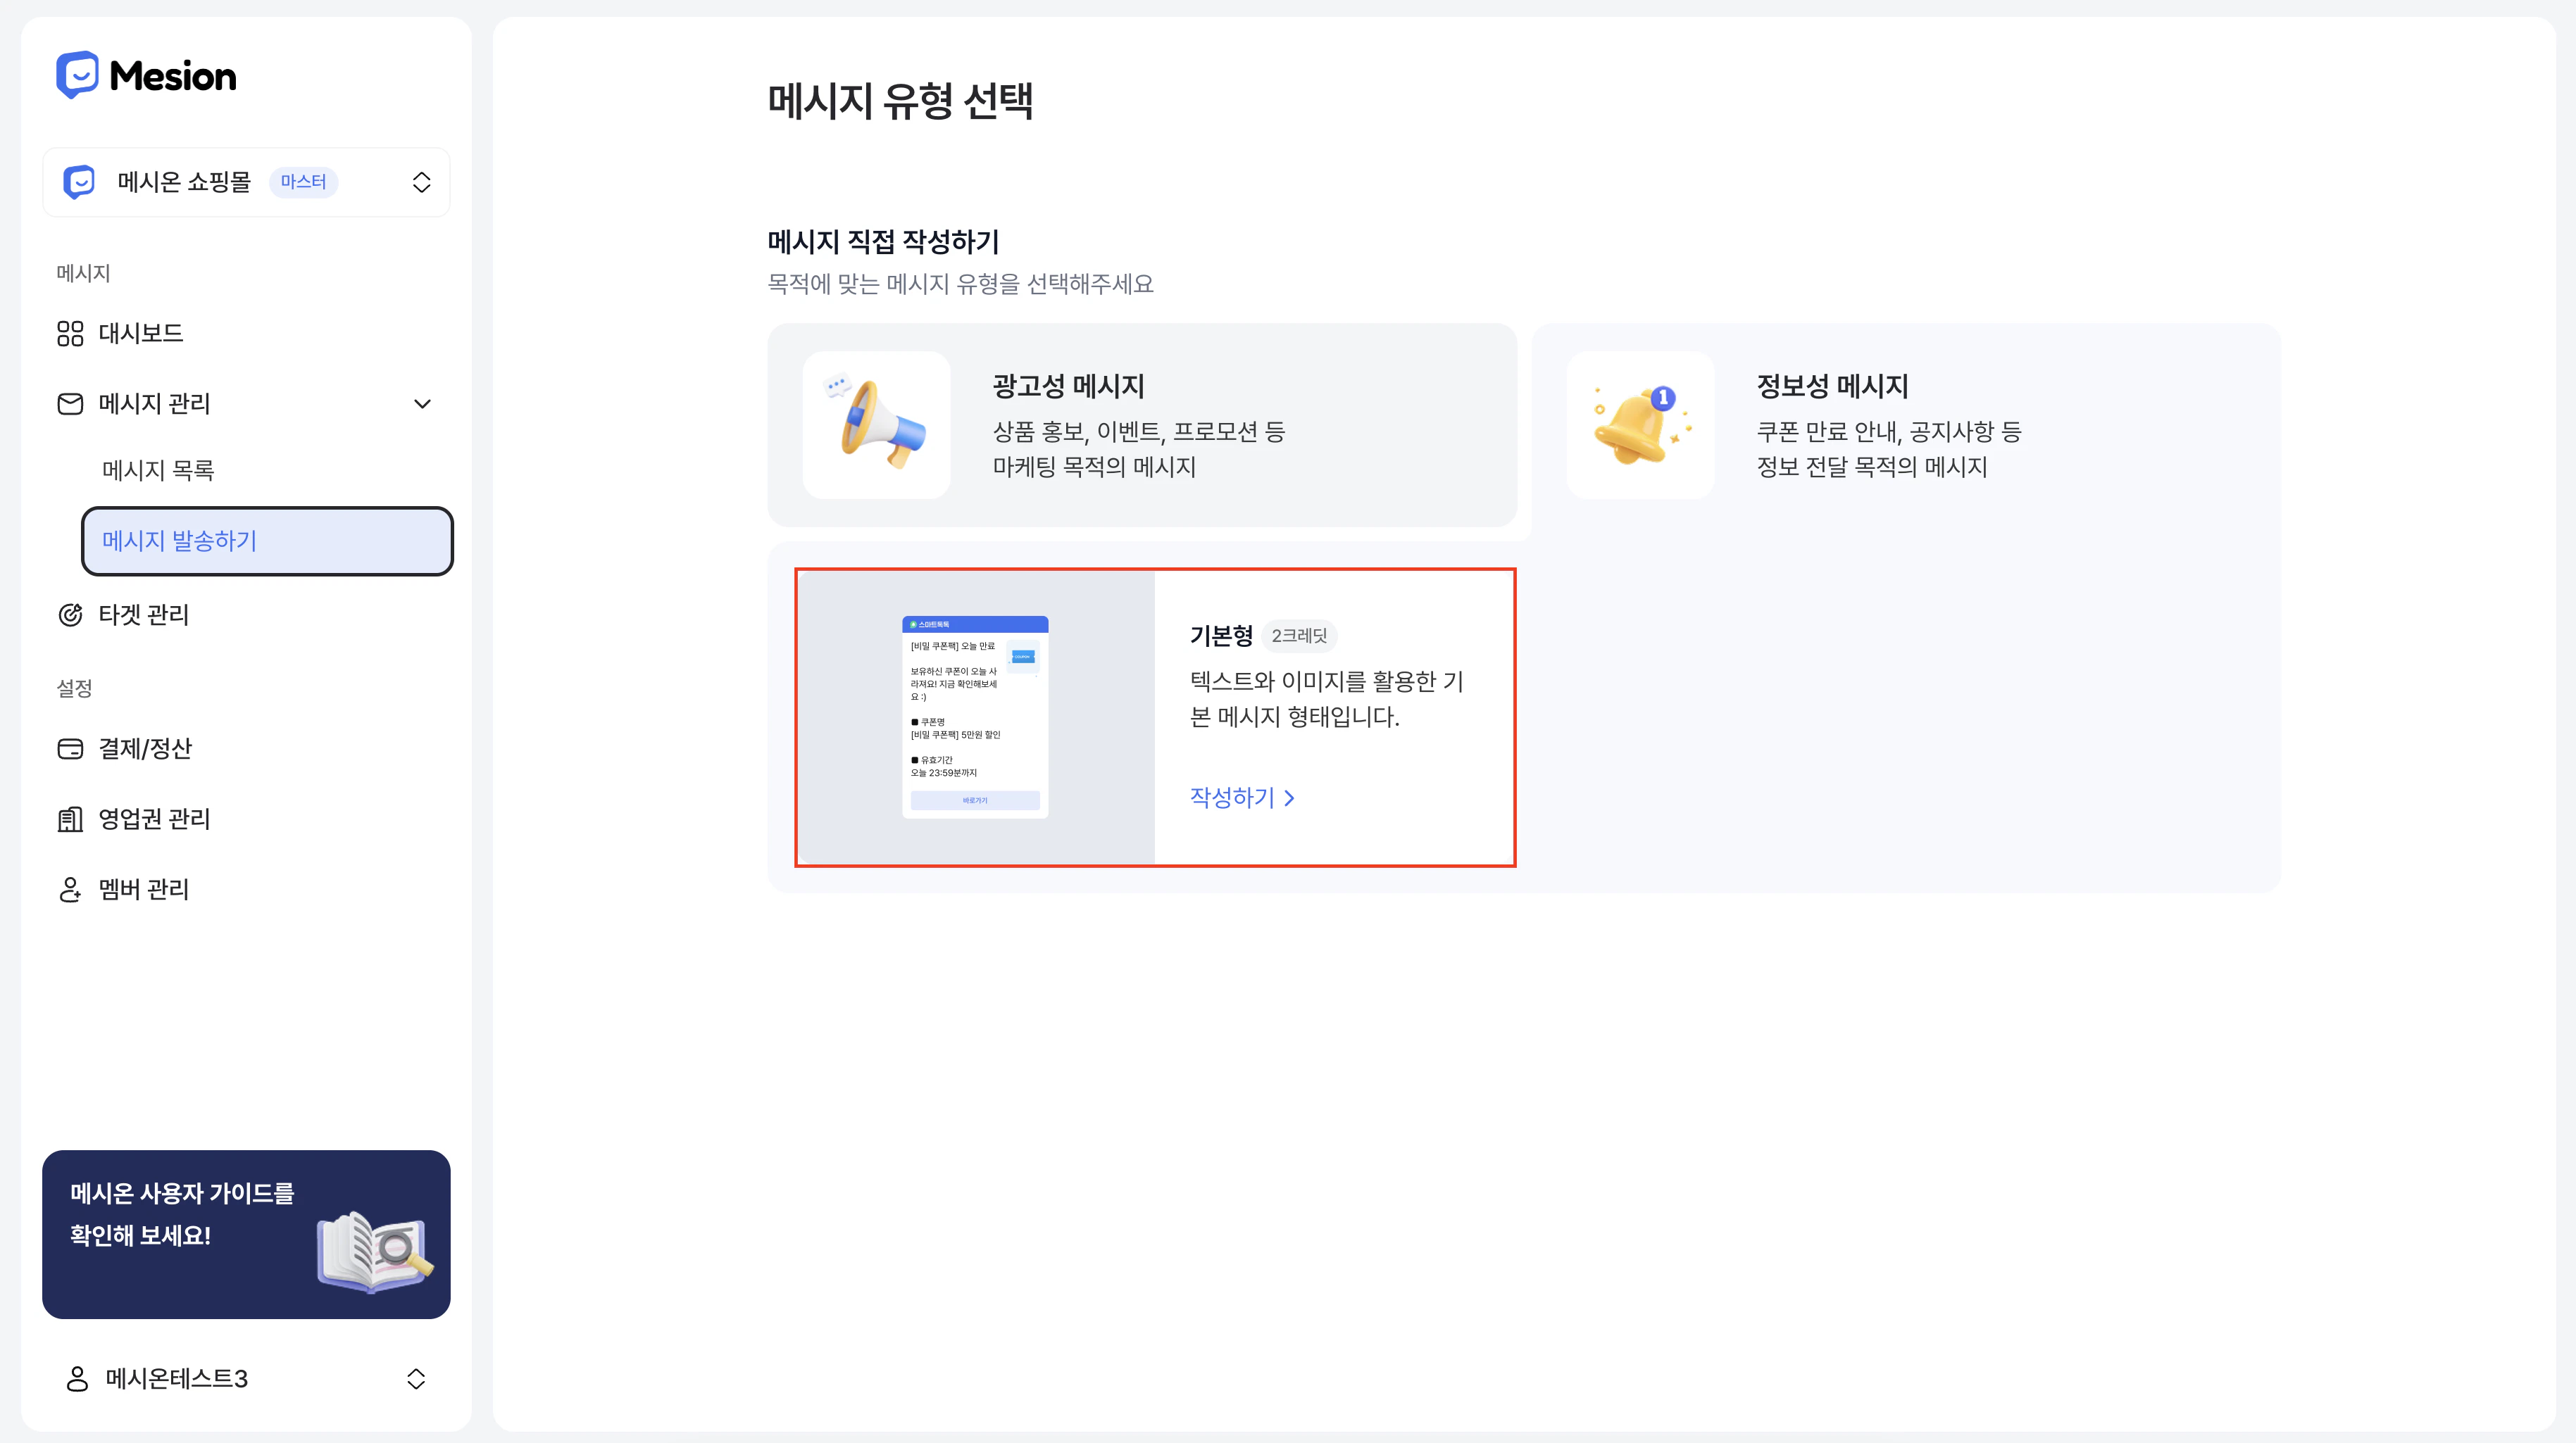Image resolution: width=2576 pixels, height=1443 pixels.
Task: Select the 결제/정산 card icon
Action: pyautogui.click(x=69, y=748)
